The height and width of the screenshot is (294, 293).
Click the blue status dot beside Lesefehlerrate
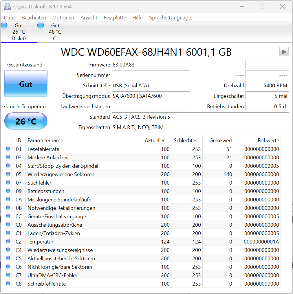[x=8, y=149]
